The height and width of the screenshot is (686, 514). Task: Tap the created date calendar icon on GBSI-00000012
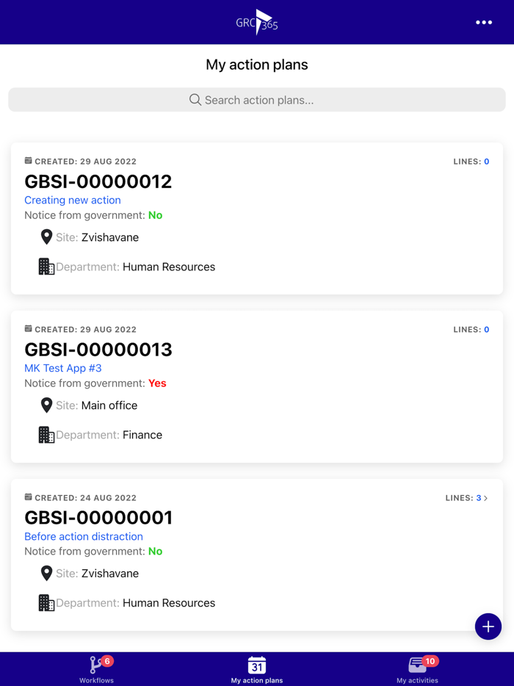28,160
